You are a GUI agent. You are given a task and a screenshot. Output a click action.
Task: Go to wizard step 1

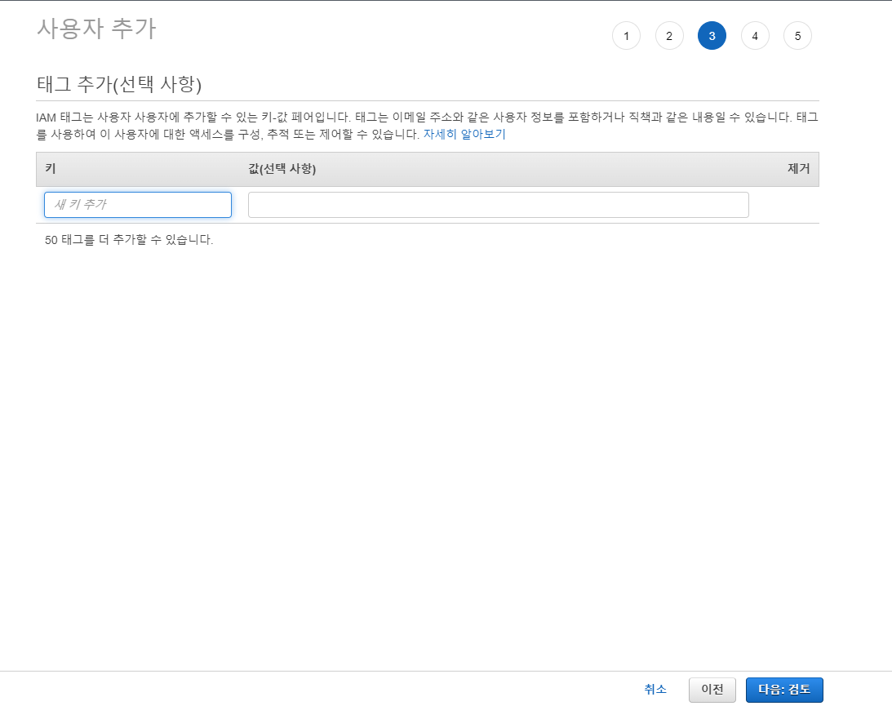point(626,36)
